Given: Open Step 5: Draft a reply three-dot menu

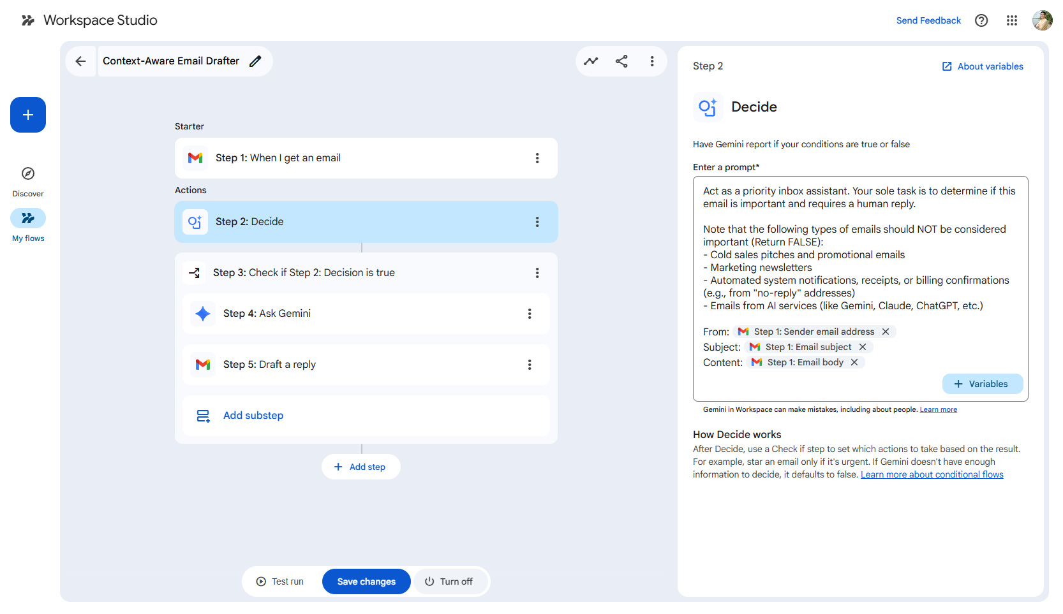Looking at the screenshot, I should 530,365.
